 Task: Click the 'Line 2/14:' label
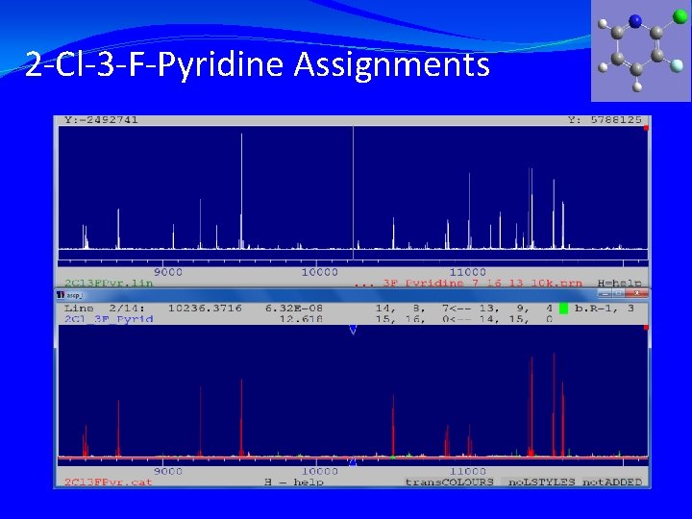(x=105, y=309)
